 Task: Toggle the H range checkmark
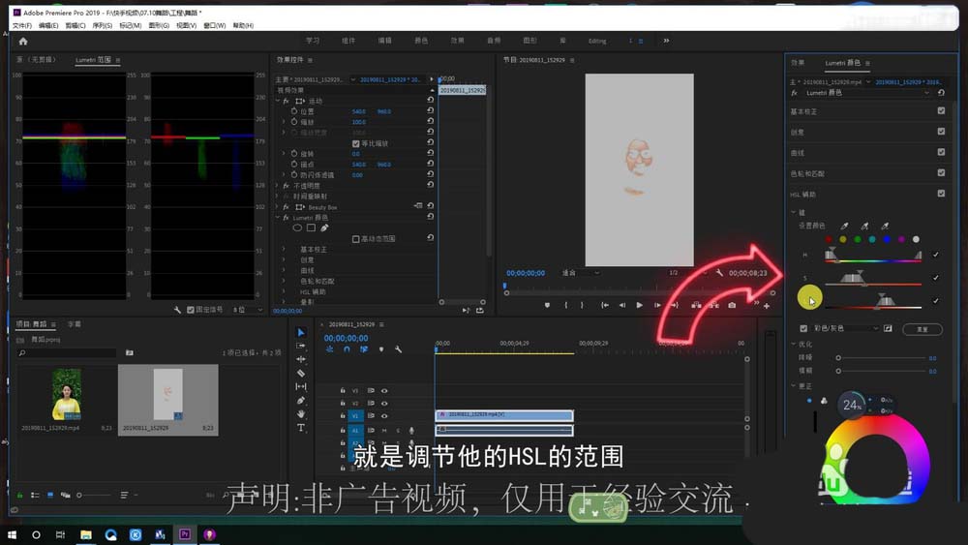click(x=936, y=255)
